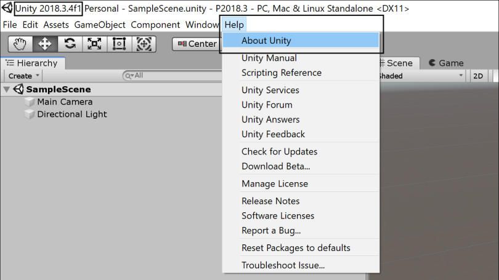Select Main Camera in Hierarchy

65,102
